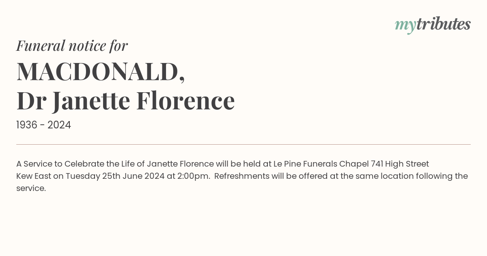Click "Florence" in the large name heading
487x256 pixels.
(x=185, y=101)
